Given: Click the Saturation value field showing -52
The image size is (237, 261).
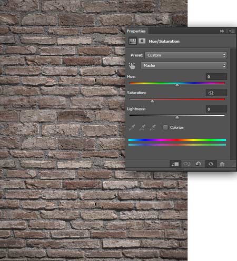Looking at the screenshot, I should pos(216,93).
